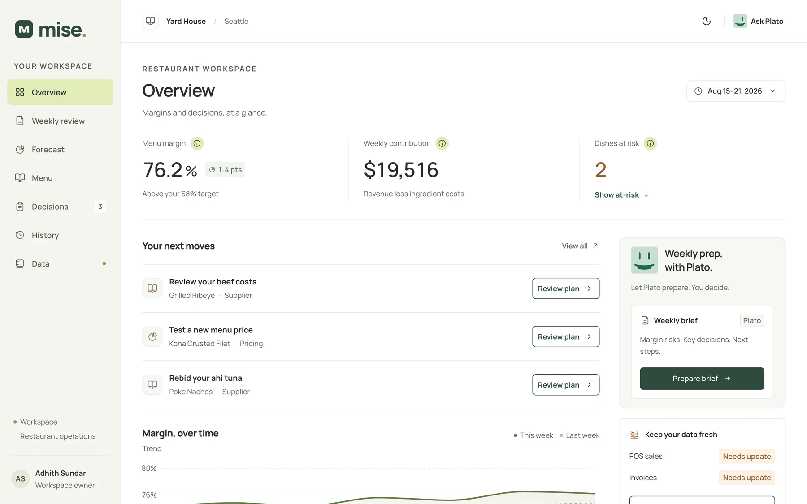Show Weekly contribution info tooltip
Screen dimensions: 807x504
point(442,143)
